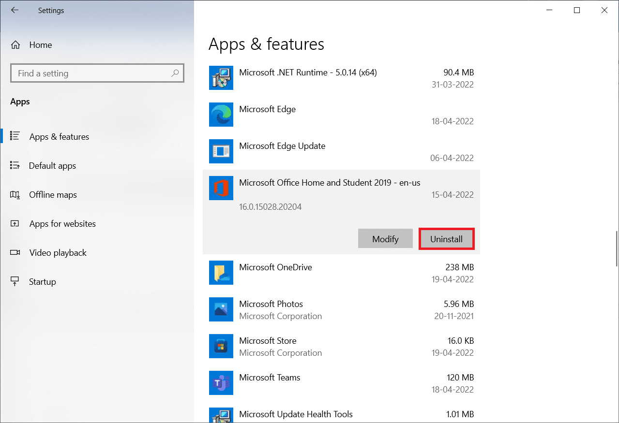
Task: Click the Microsoft Store app icon
Action: (x=221, y=347)
